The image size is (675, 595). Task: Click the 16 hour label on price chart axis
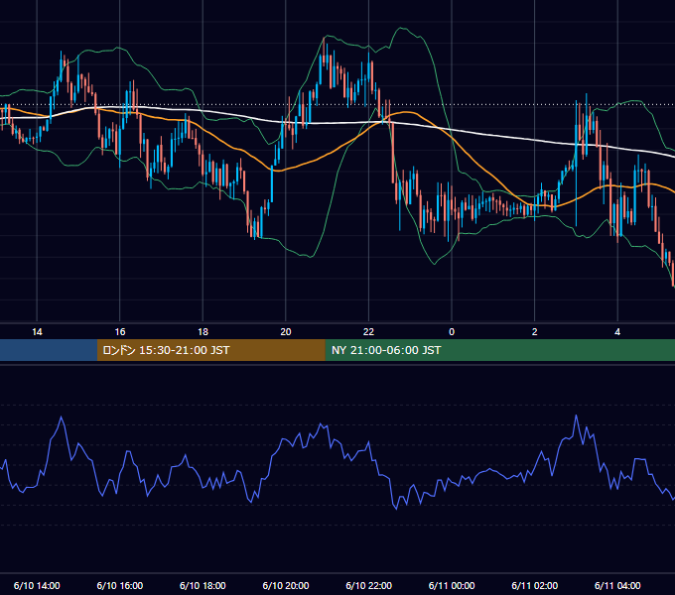coord(120,332)
